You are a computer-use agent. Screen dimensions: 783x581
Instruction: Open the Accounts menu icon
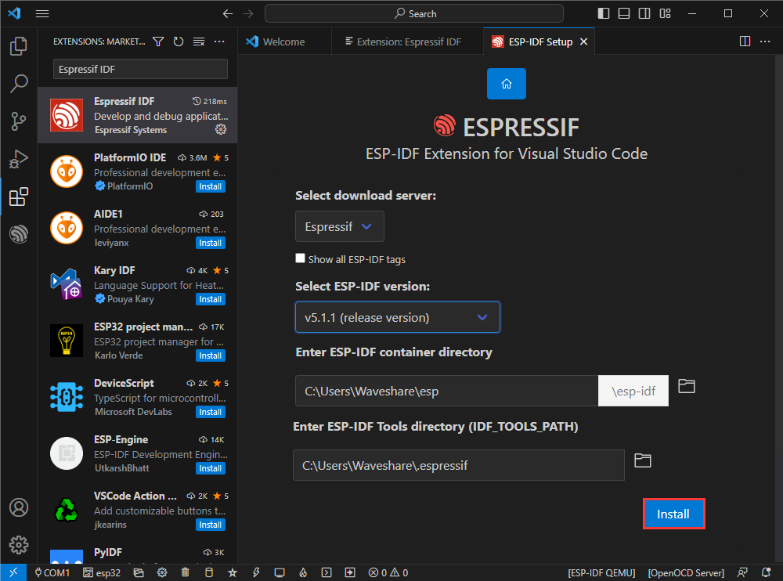click(19, 507)
